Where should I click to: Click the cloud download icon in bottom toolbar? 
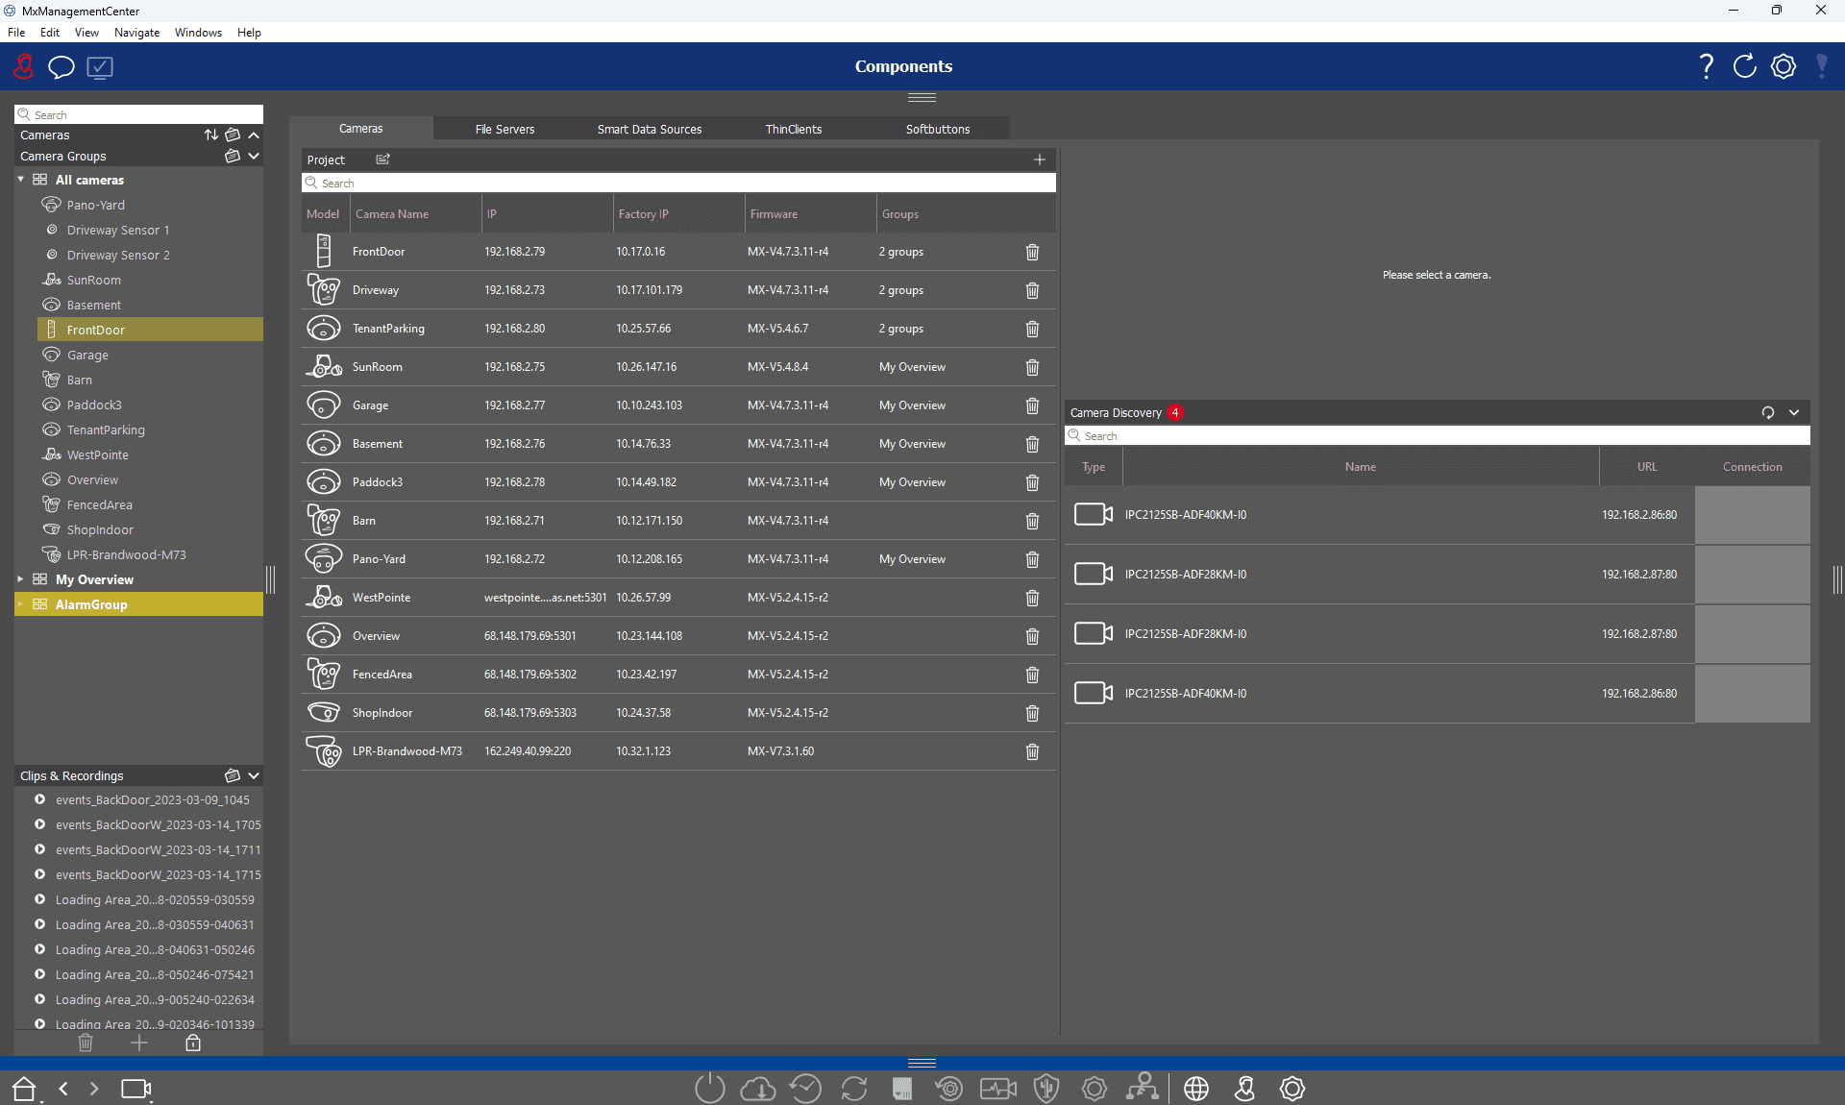pos(758,1088)
